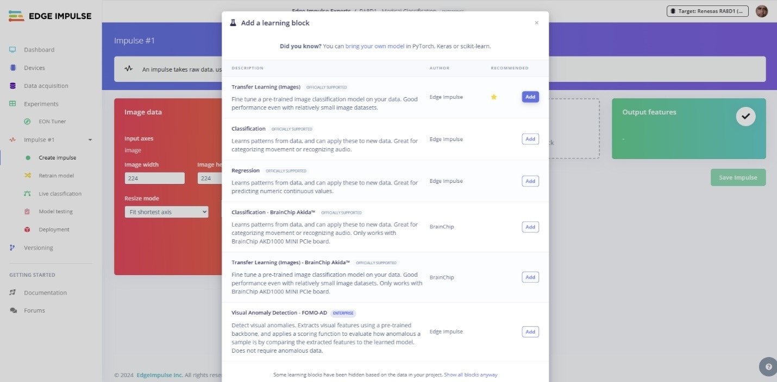Open Deployment menu item
Image resolution: width=777 pixels, height=382 pixels.
click(x=54, y=230)
